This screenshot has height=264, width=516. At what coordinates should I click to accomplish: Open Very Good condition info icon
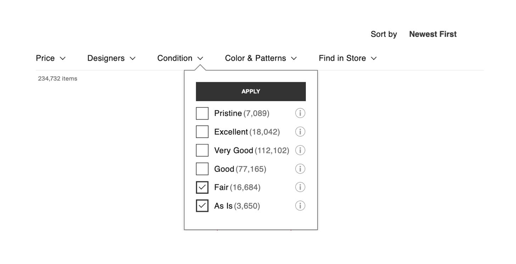pyautogui.click(x=300, y=150)
